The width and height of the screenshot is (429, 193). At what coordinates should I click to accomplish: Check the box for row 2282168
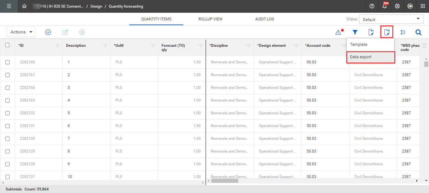point(8,62)
